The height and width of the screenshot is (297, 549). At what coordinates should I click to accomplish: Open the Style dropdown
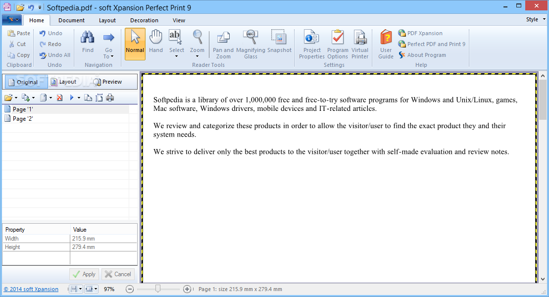535,20
